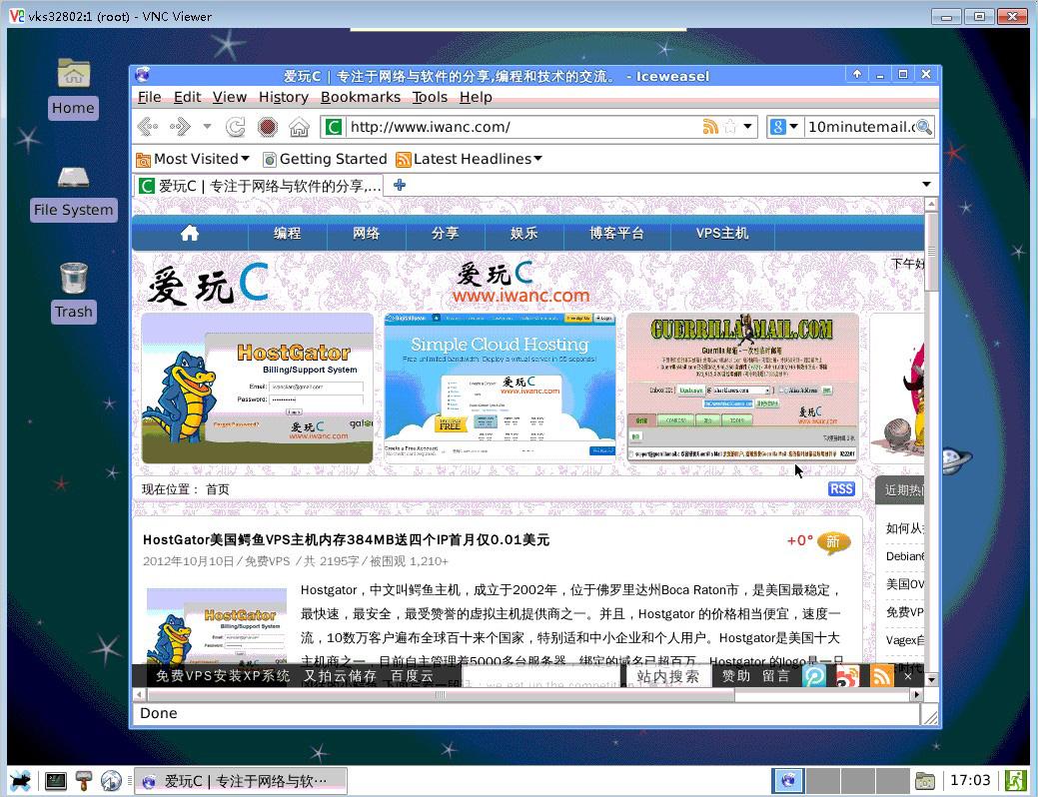Click the orange 新 comment bubble icon
This screenshot has width=1038, height=797.
tap(833, 541)
